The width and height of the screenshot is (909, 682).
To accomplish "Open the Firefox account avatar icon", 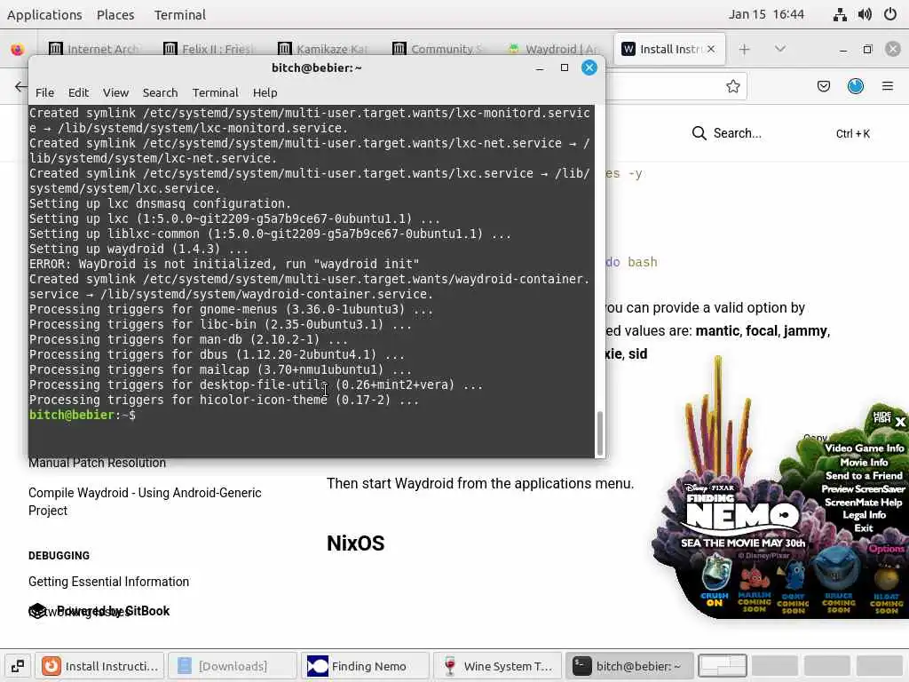I will coord(856,86).
